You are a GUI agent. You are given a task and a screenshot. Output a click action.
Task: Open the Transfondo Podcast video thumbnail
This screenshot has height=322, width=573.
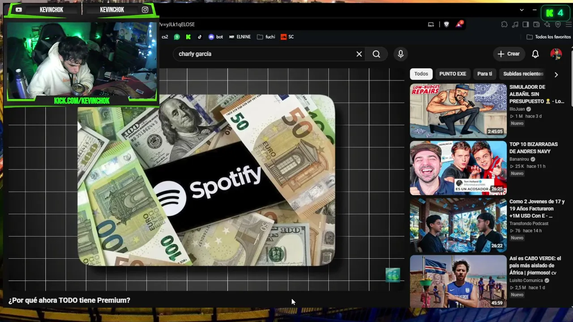[458, 225]
